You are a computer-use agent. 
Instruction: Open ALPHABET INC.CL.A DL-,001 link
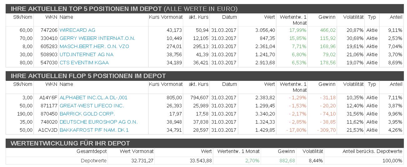click(x=93, y=98)
